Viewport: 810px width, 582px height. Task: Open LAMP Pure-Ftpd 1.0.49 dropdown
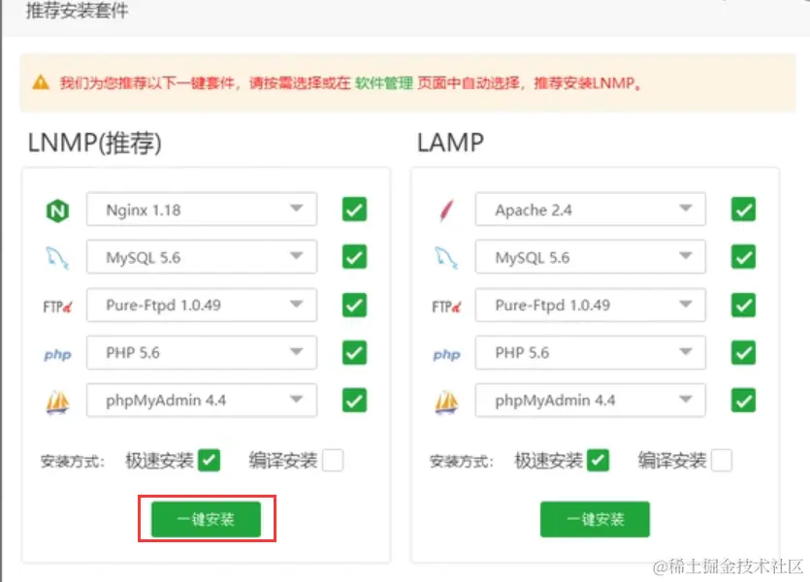[x=591, y=305]
